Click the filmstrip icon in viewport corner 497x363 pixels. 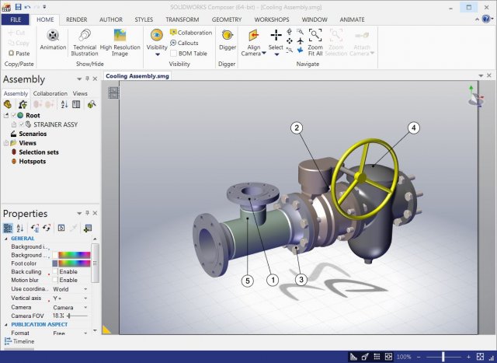113,92
